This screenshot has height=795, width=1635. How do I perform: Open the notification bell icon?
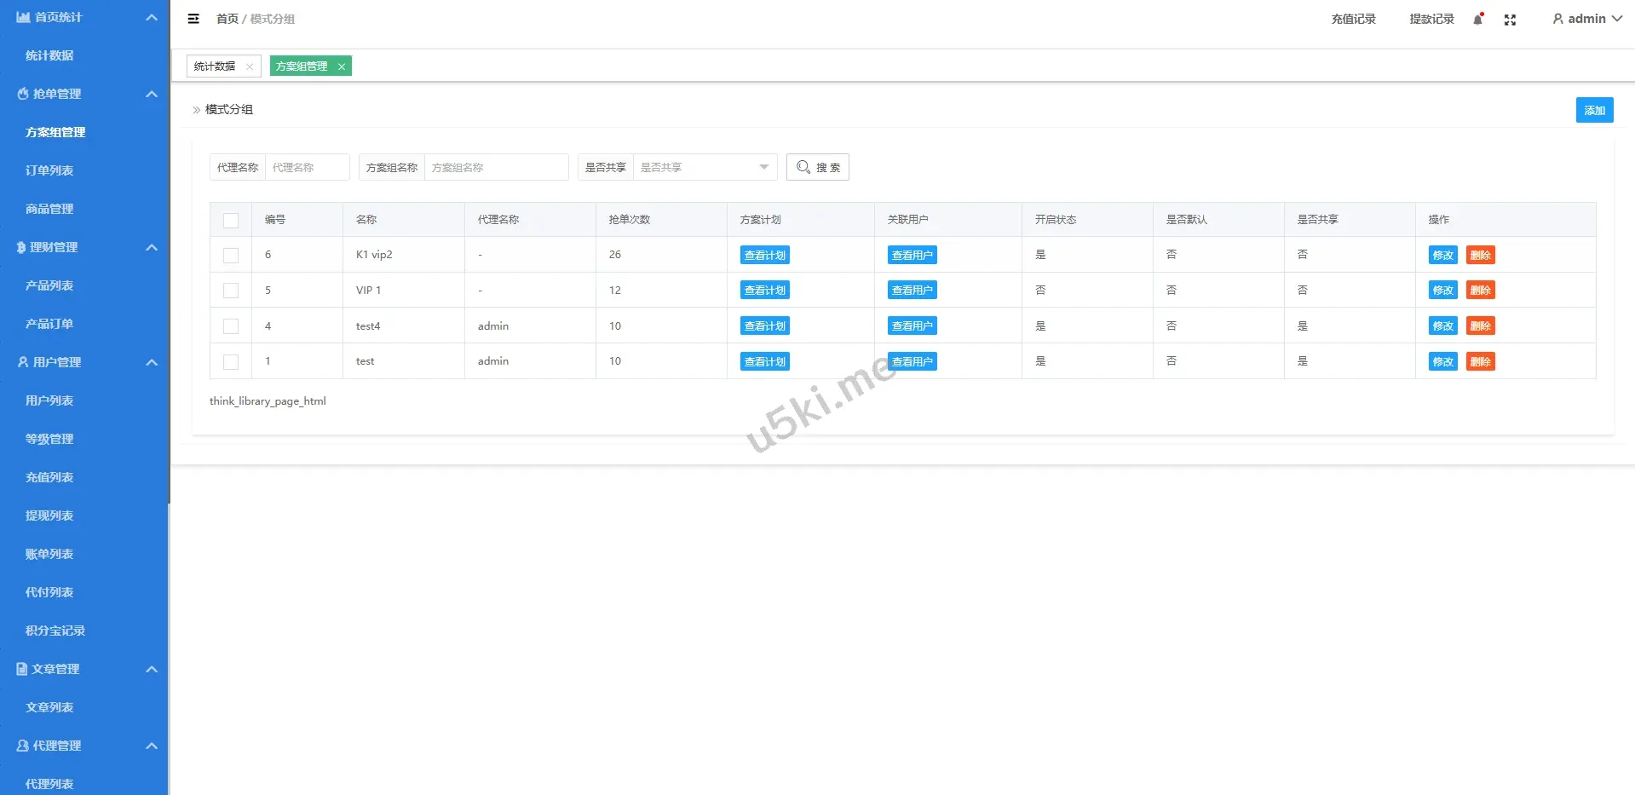tap(1478, 19)
